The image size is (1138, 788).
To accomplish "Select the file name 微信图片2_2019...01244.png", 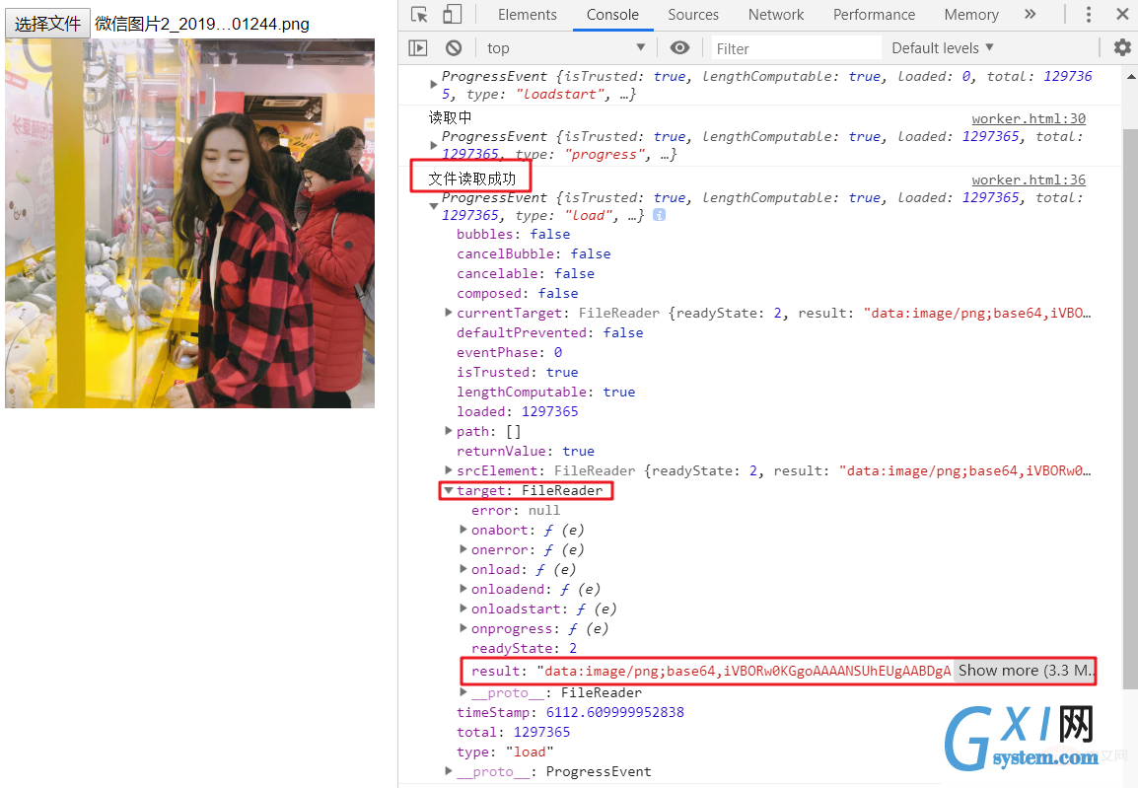I will 202,24.
